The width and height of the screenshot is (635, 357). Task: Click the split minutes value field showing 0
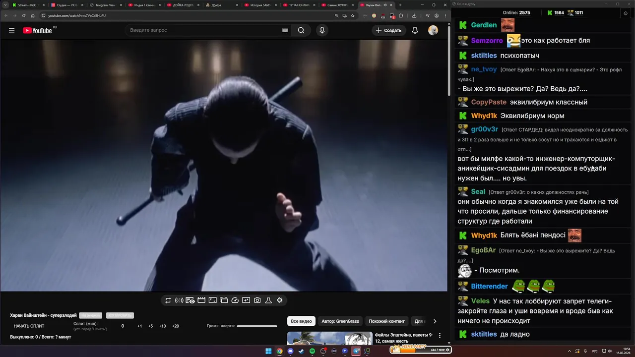[x=123, y=326]
